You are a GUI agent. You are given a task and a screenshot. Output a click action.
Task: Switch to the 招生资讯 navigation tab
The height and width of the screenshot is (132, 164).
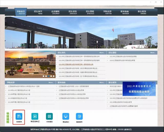click(x=73, y=12)
